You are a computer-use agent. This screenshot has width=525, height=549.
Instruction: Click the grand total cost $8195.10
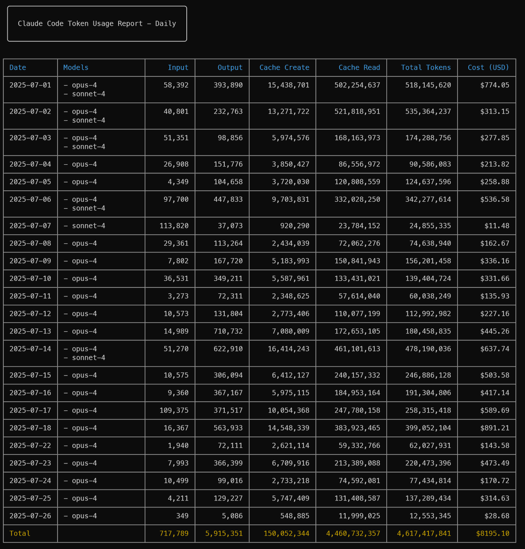pyautogui.click(x=493, y=534)
